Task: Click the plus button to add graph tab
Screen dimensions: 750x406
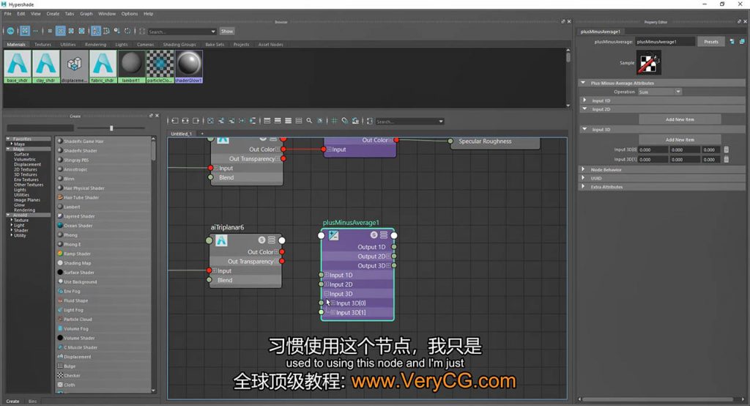Action: (x=202, y=133)
